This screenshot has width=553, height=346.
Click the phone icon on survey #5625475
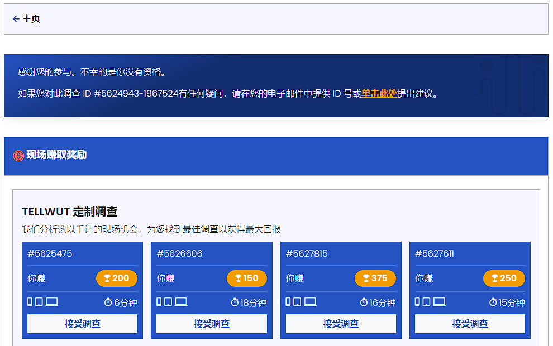pos(30,301)
